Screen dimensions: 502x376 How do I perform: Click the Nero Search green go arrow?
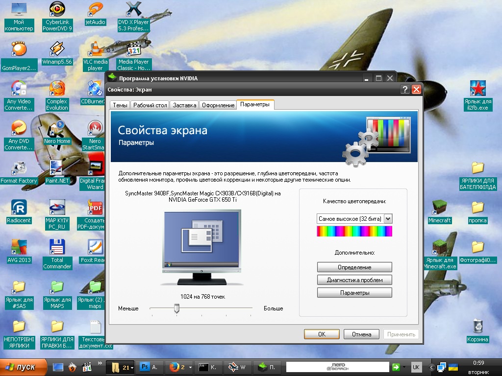point(396,367)
